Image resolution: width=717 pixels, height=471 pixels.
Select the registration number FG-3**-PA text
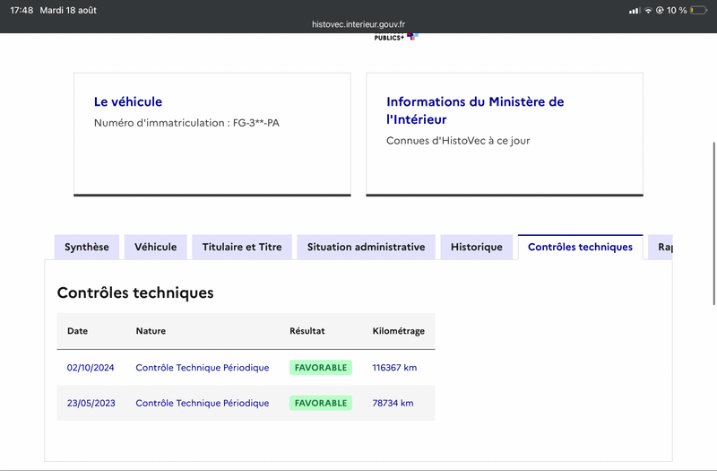[x=256, y=123]
